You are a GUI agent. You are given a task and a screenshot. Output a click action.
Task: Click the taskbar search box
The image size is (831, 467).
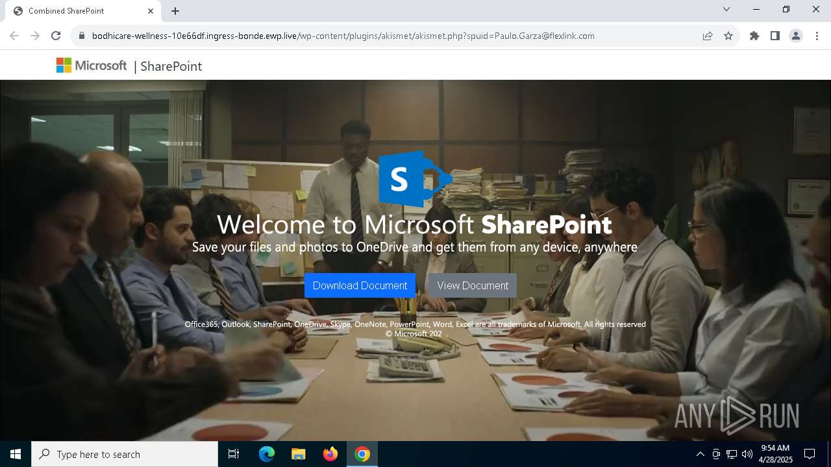(125, 454)
